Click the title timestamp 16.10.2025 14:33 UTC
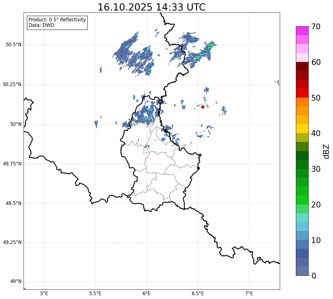The width and height of the screenshot is (333, 299). point(152,7)
